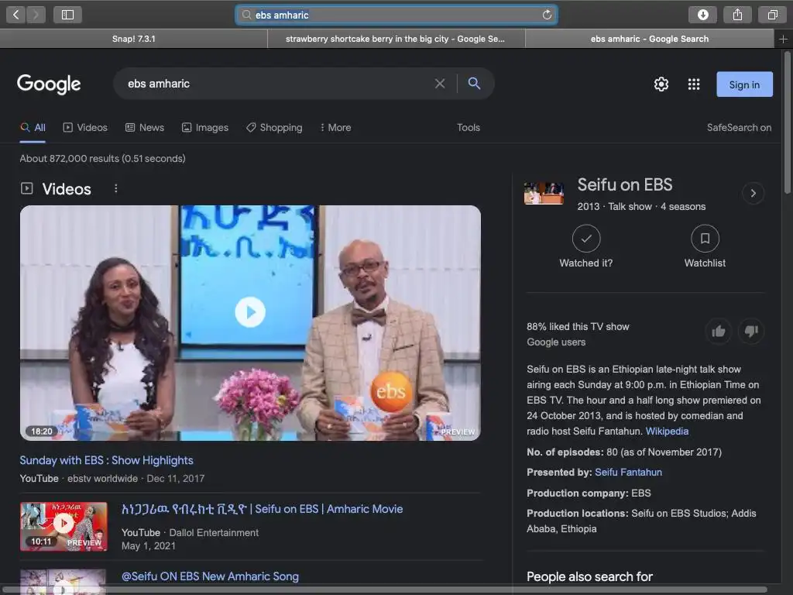Open the Google apps grid

[x=694, y=84]
